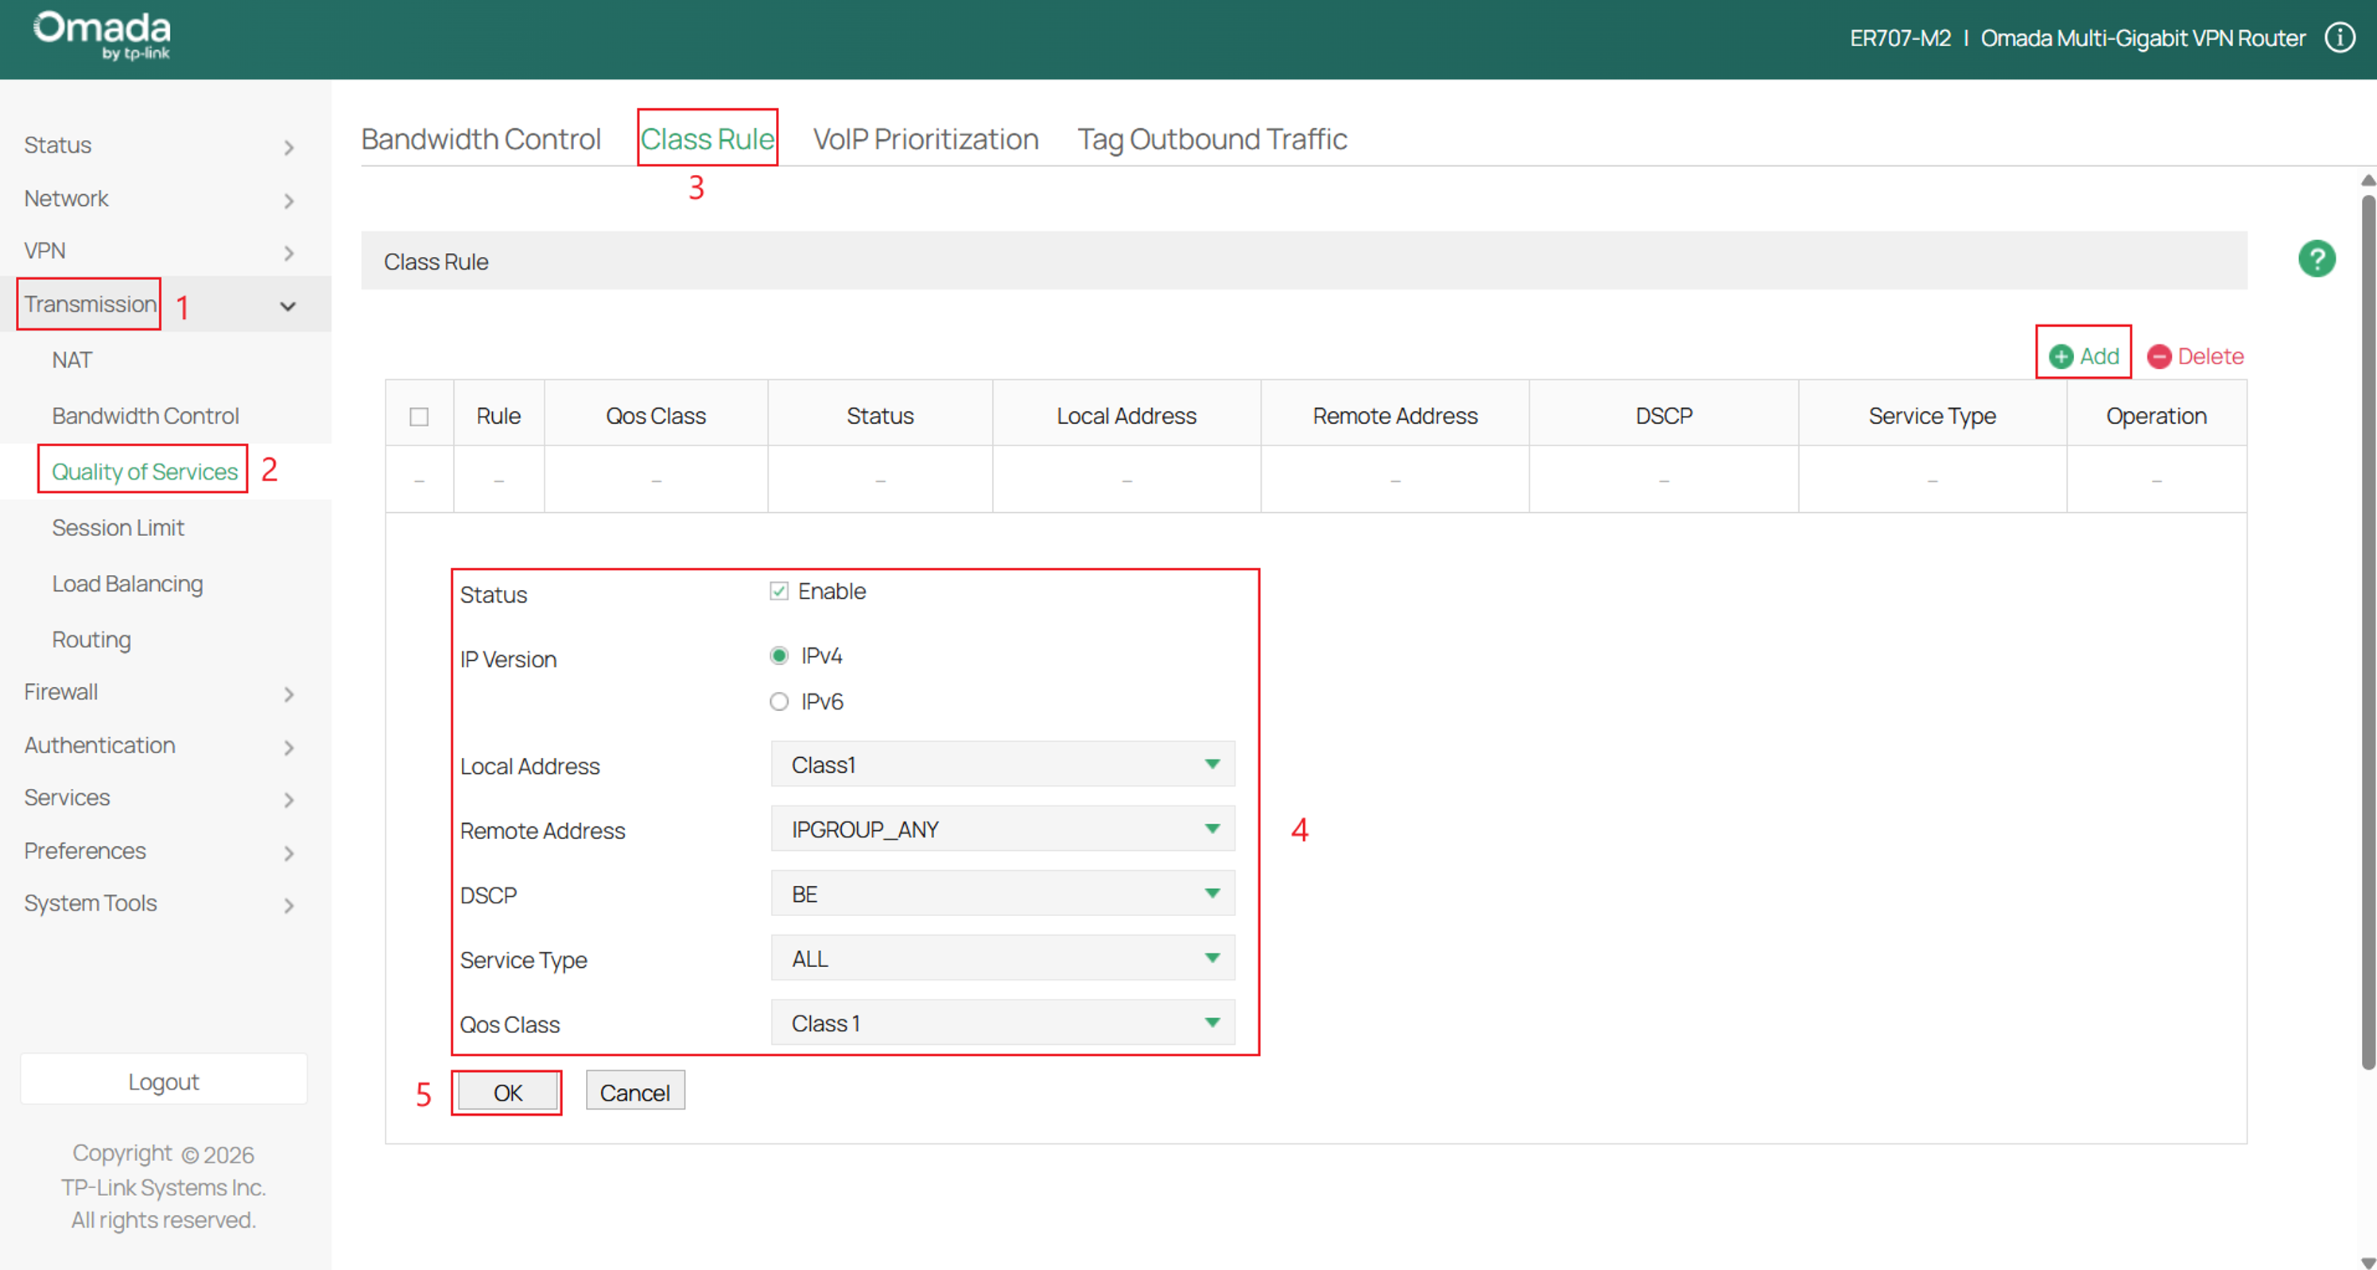The width and height of the screenshot is (2377, 1270).
Task: Click the vertical scrollbar thumb
Action: pyautogui.click(x=2367, y=632)
